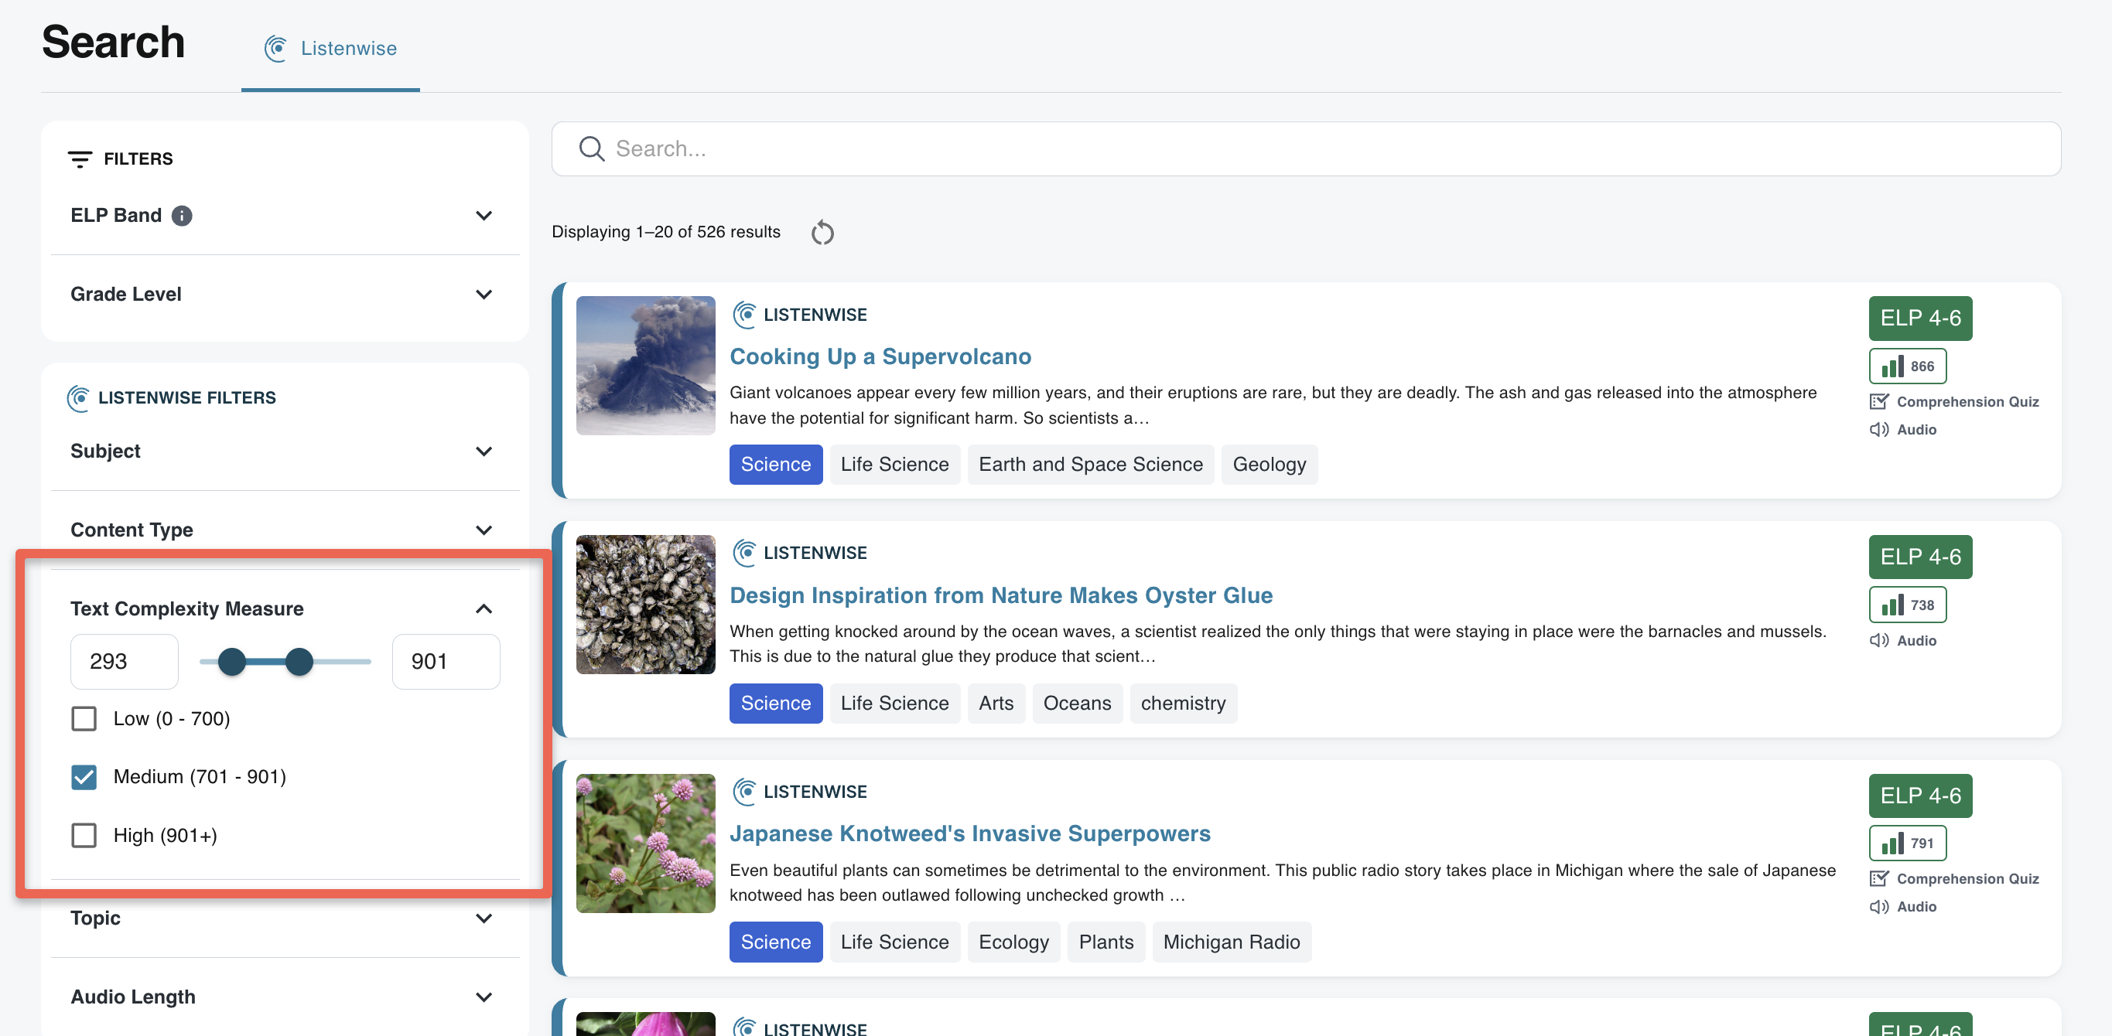
Task: Click the minimum complexity field showing 293
Action: point(125,662)
